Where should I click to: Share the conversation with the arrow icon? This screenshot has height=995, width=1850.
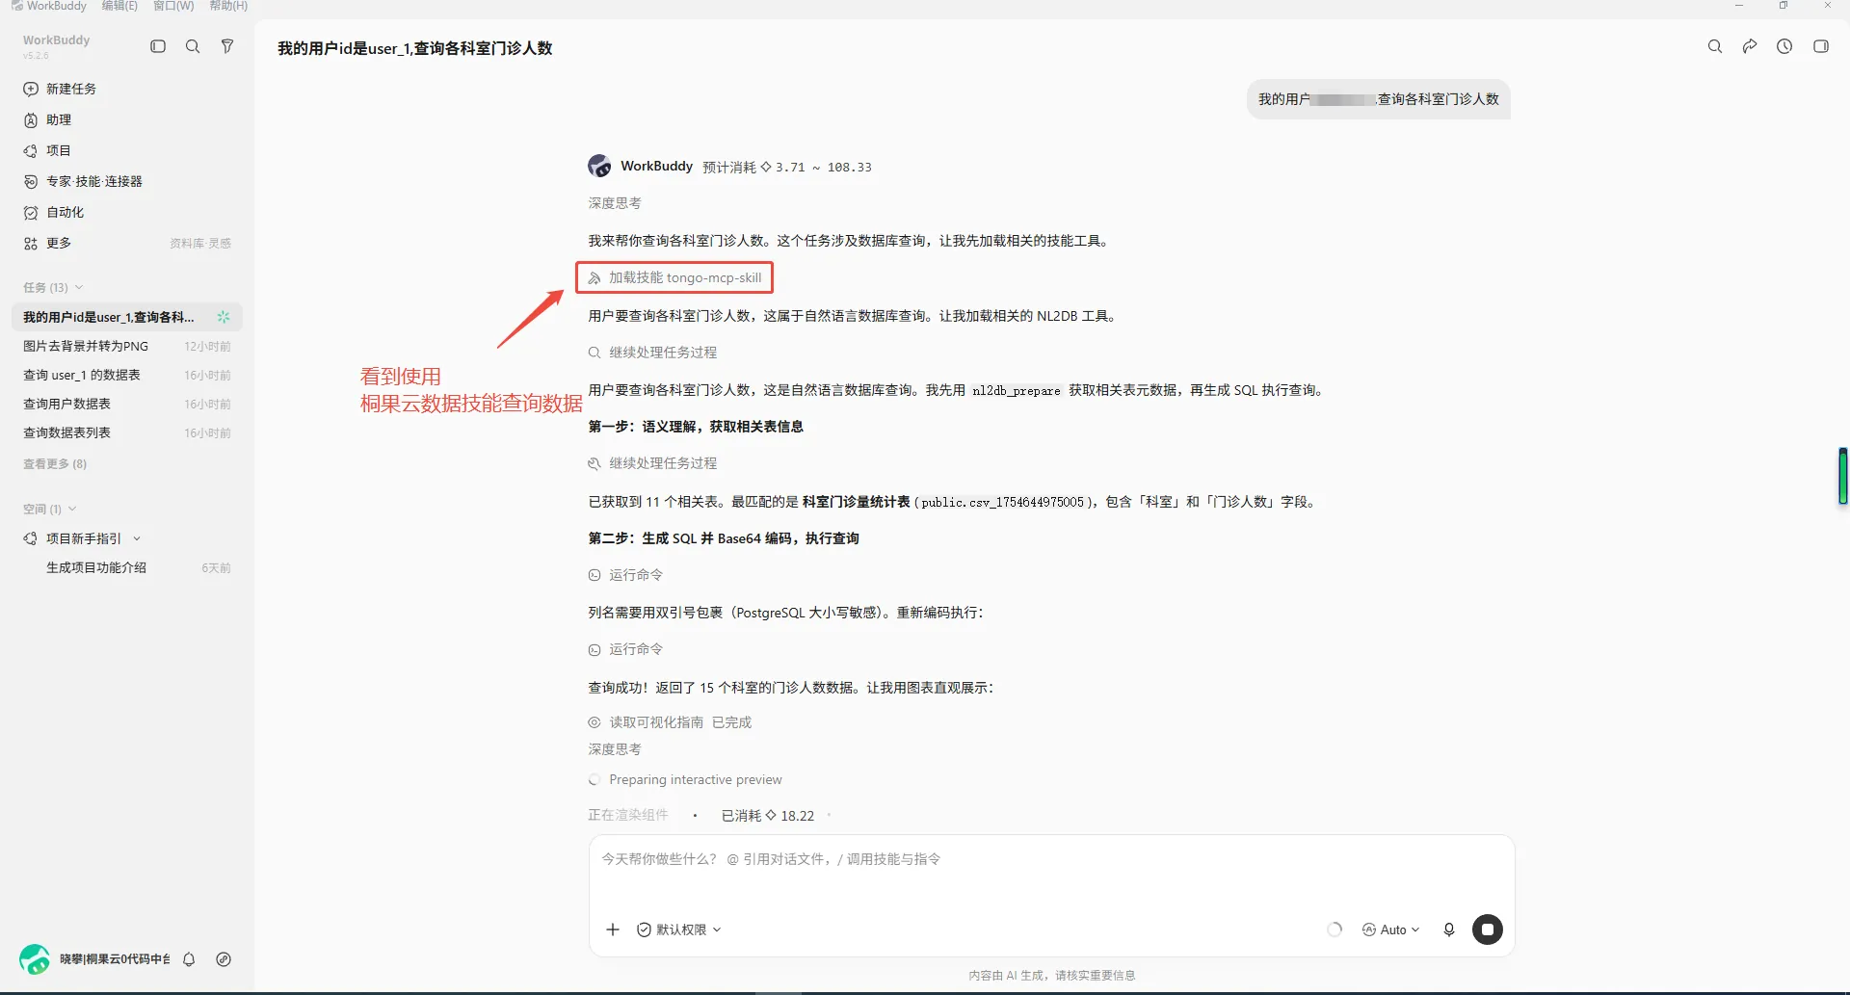click(x=1750, y=46)
